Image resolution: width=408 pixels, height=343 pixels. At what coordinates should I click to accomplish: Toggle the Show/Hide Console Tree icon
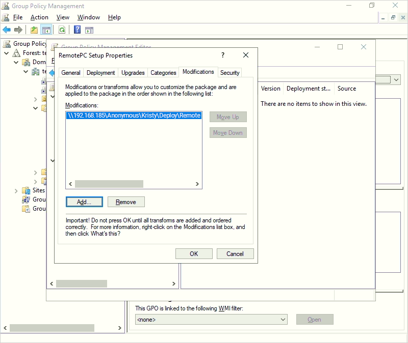tap(46, 30)
